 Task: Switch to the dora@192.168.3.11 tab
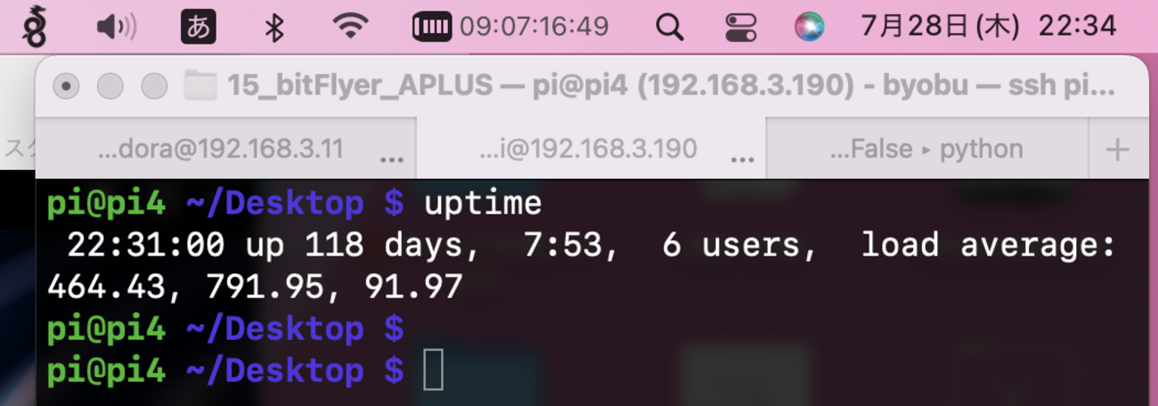tap(220, 149)
